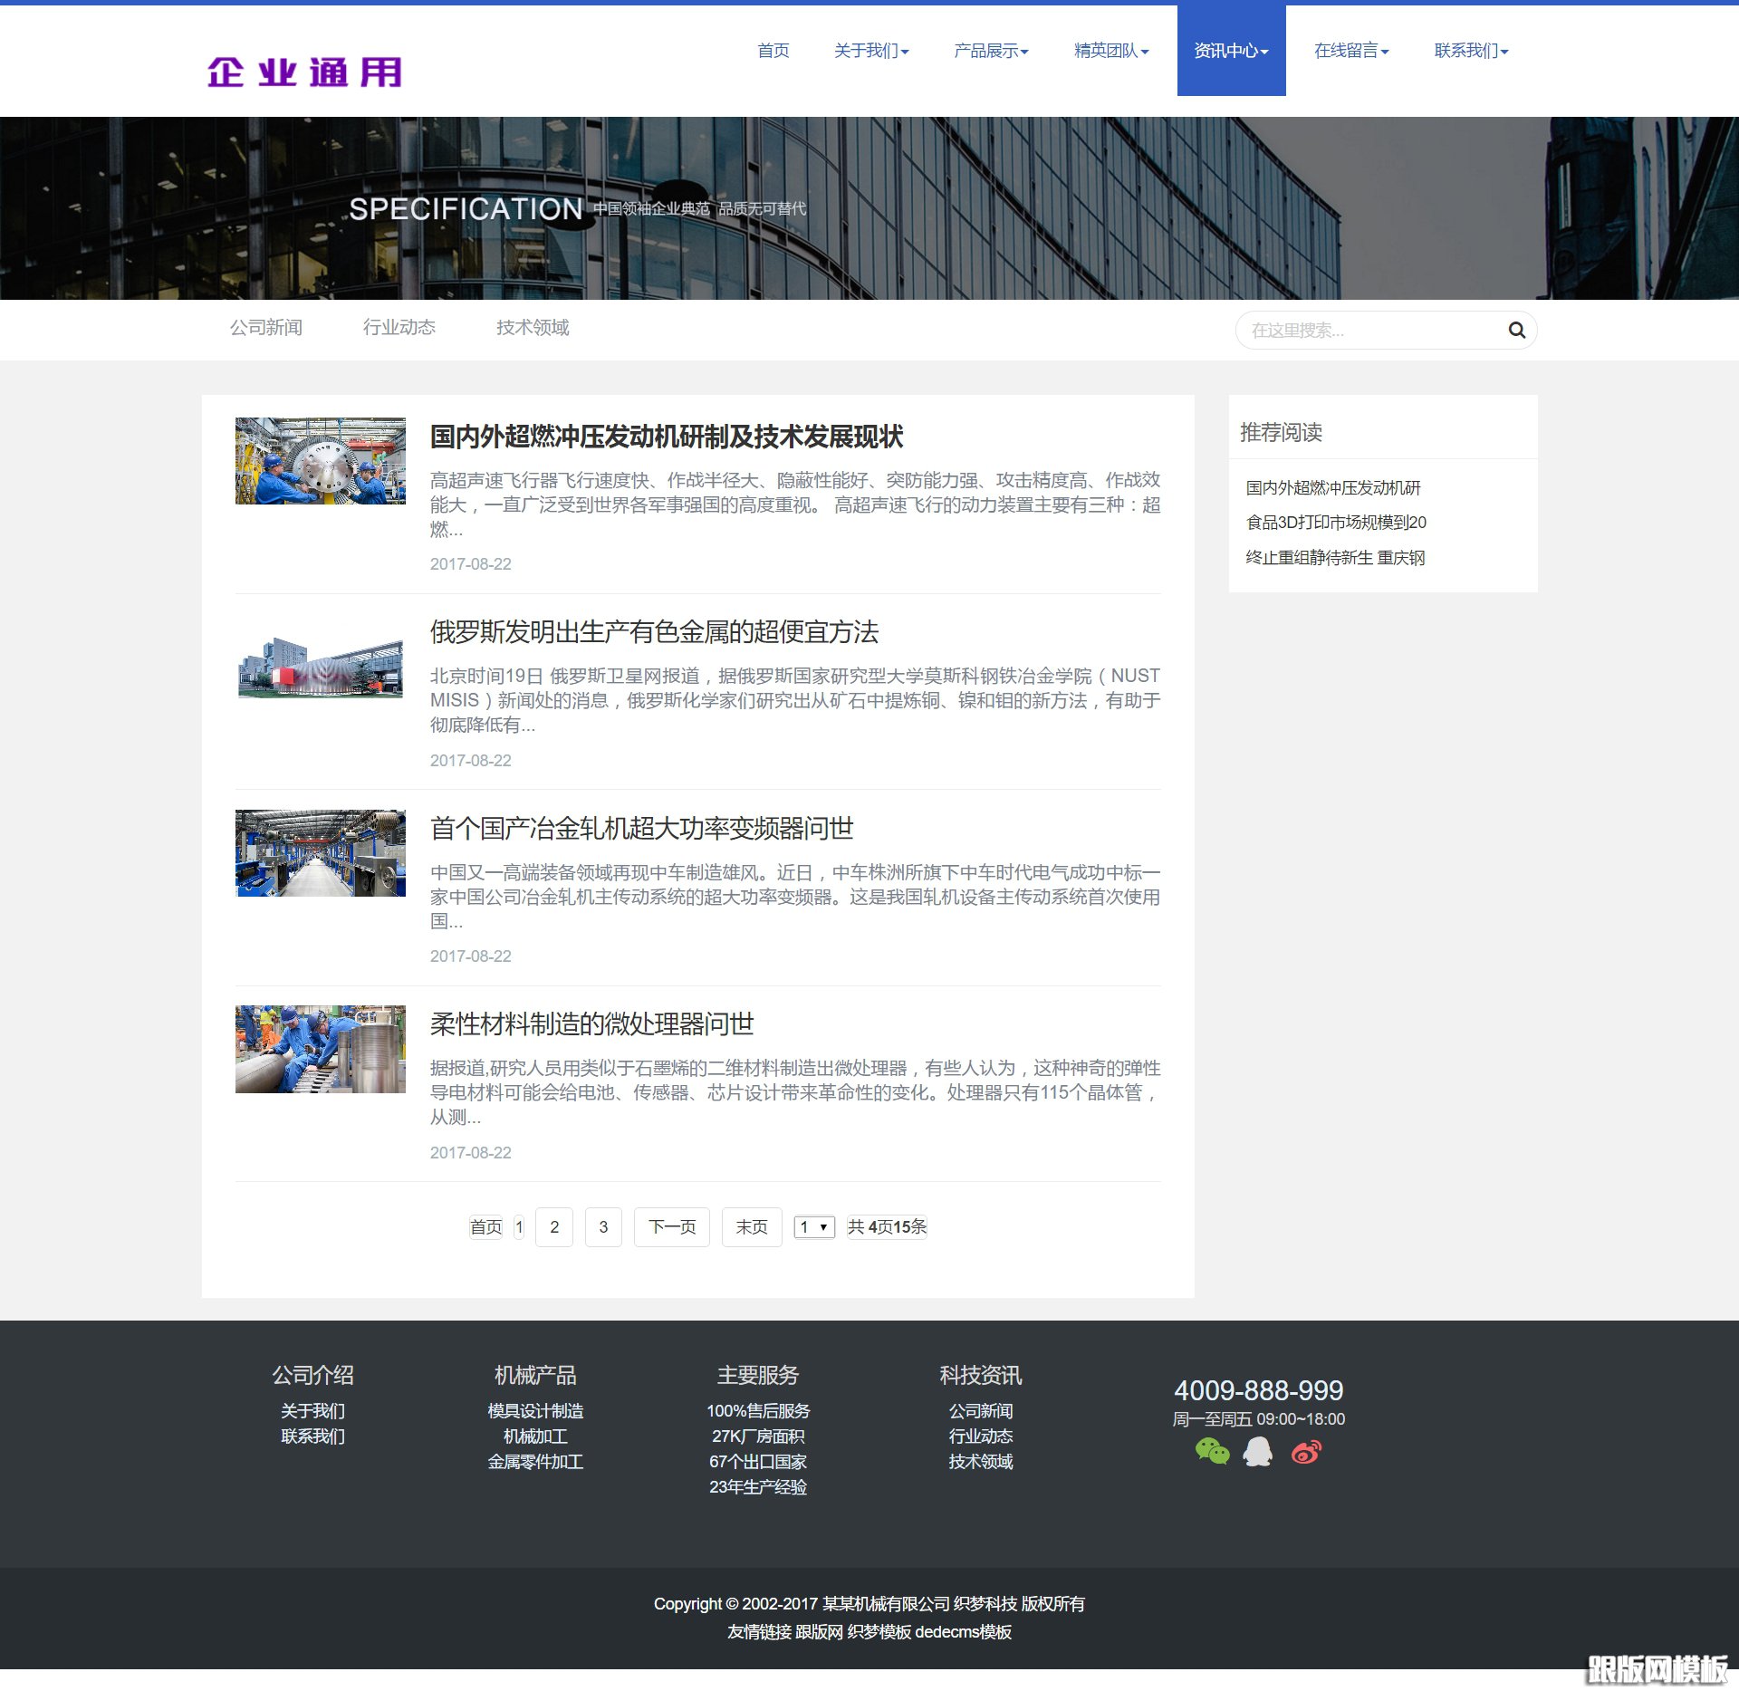1739x1691 pixels.
Task: Click pagination 首页 button
Action: pos(485,1227)
